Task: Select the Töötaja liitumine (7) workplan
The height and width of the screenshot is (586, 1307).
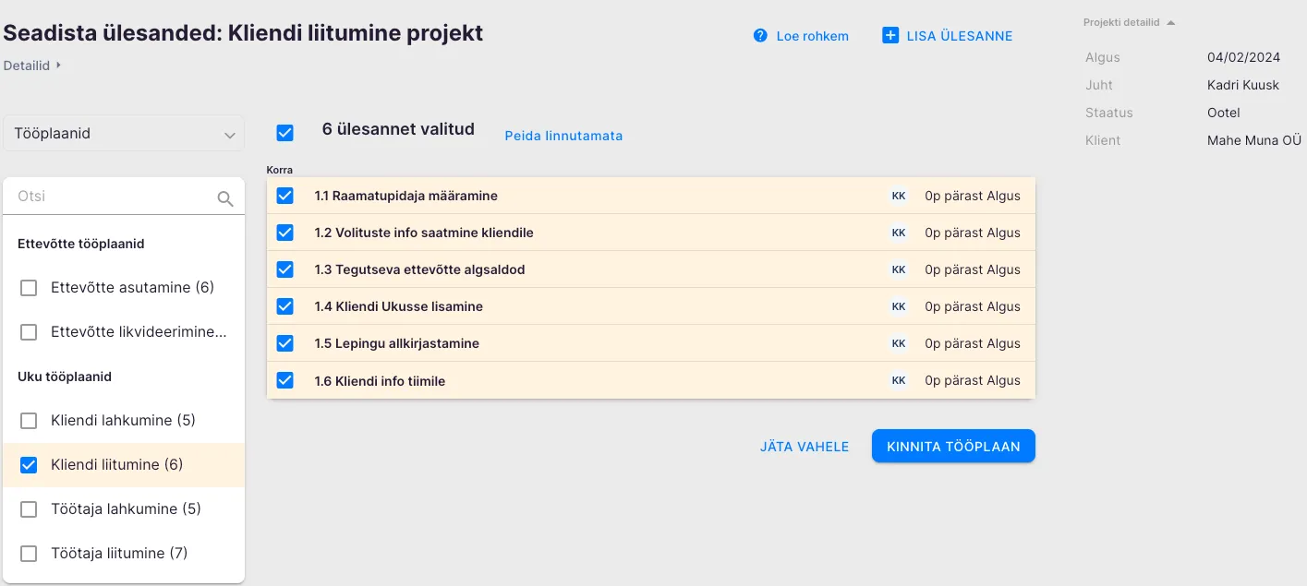Action: 29,554
